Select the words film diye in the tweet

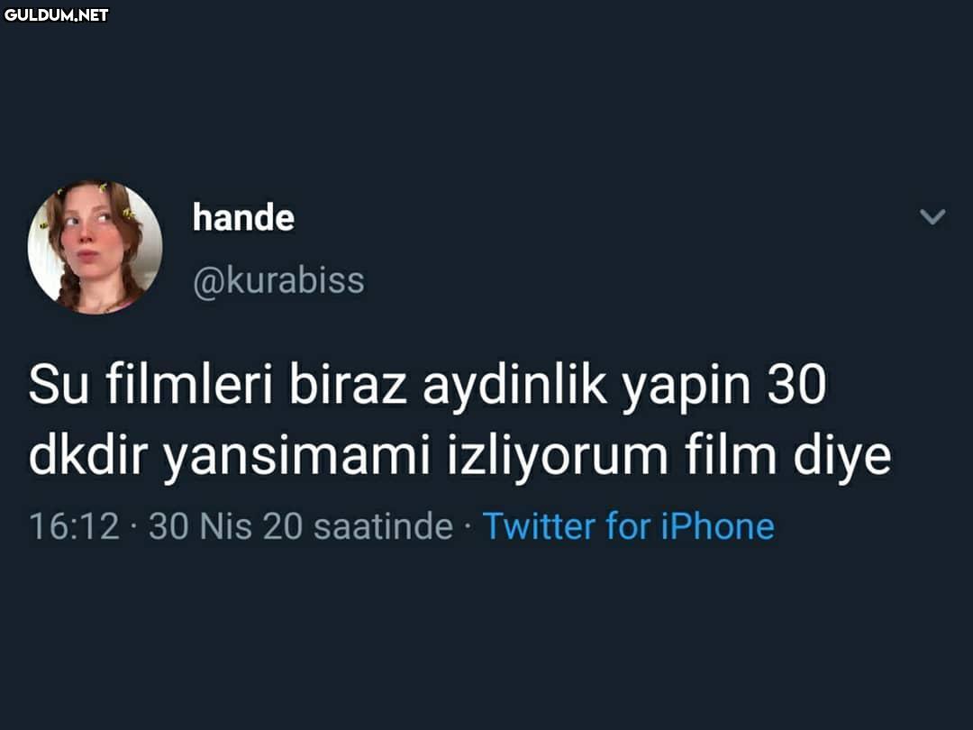(x=788, y=457)
